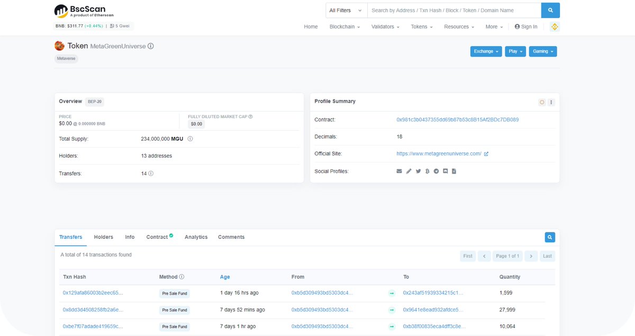The width and height of the screenshot is (635, 336).
Task: Click the MetaGreenUniverse token logo
Action: (x=59, y=46)
